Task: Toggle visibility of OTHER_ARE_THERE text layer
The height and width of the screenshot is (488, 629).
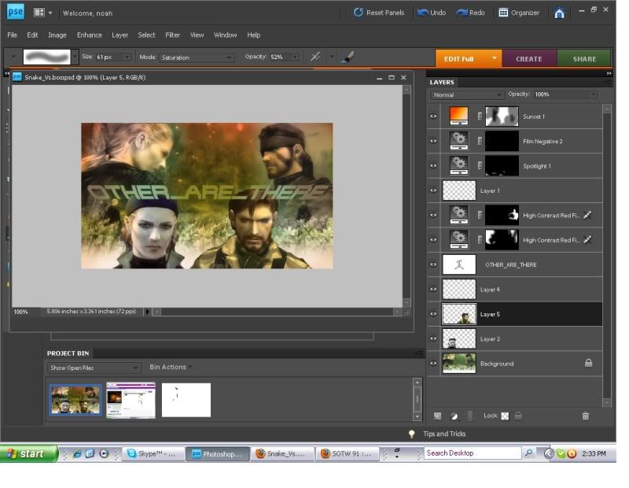Action: pyautogui.click(x=433, y=264)
